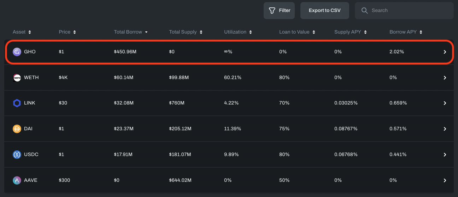Click the magnifier icon in search box
The image size is (458, 197).
click(x=365, y=11)
